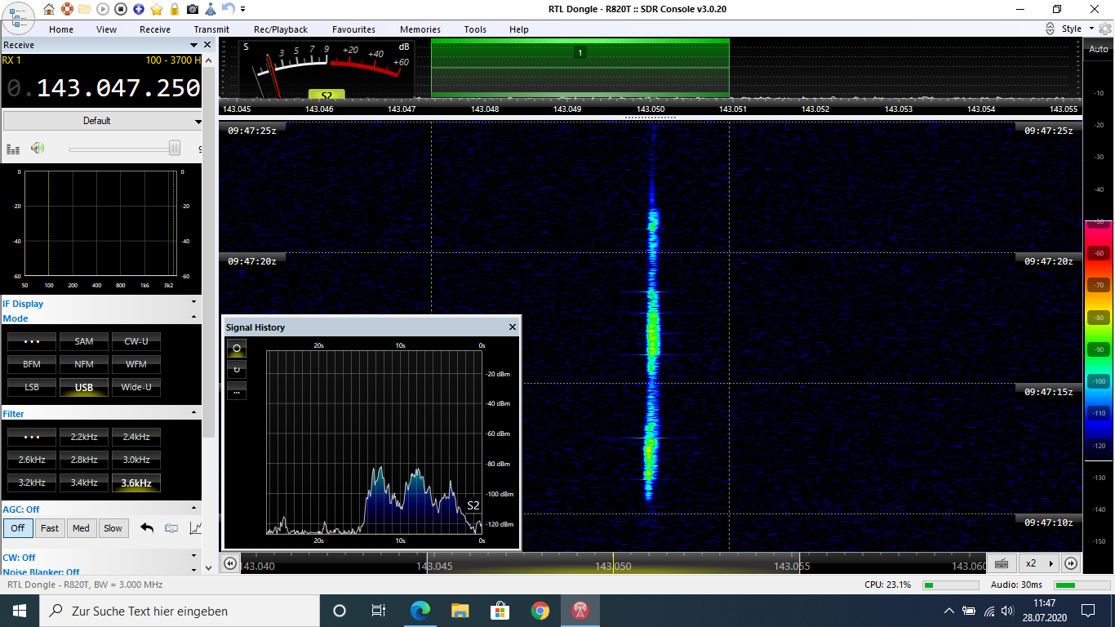Click the Cortana circle icon on the taskbar
The width and height of the screenshot is (1115, 627).
[340, 611]
